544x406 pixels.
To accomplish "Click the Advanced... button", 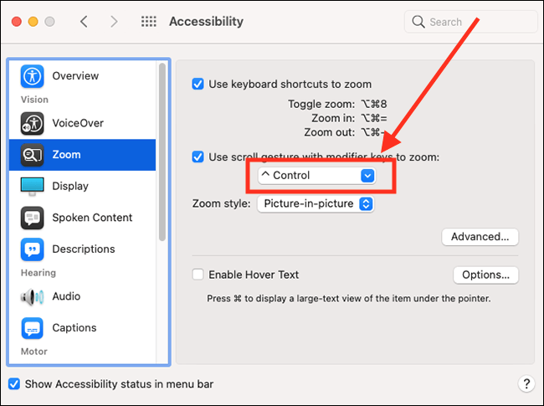I will [x=480, y=237].
